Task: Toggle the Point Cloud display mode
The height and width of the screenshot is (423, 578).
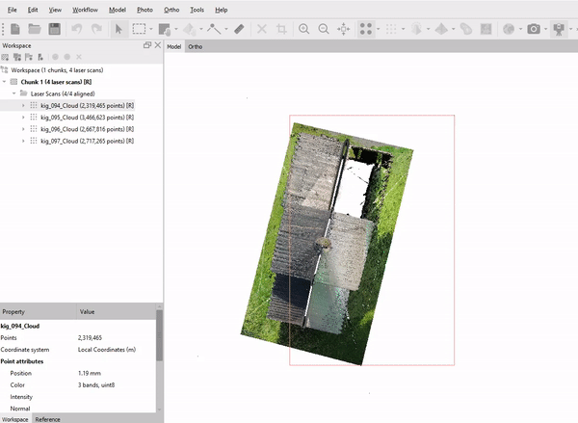Action: coord(366,29)
